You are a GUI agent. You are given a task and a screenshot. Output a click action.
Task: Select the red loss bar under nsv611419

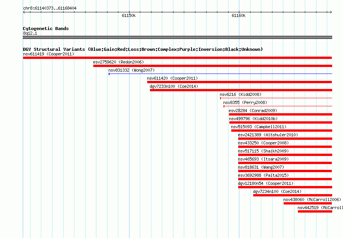(177, 58)
